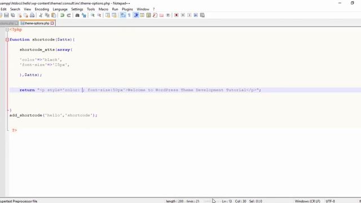Minimize the Notepad++ window
The height and width of the screenshot is (203, 361).
(340, 3)
